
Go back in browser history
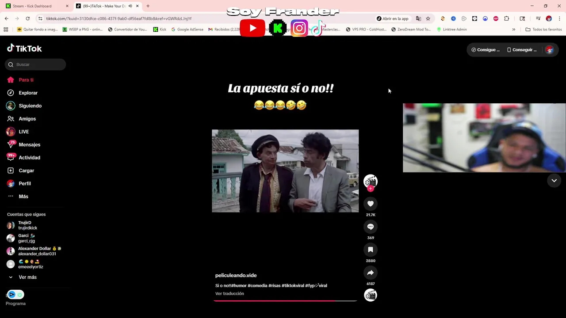[x=6, y=19]
